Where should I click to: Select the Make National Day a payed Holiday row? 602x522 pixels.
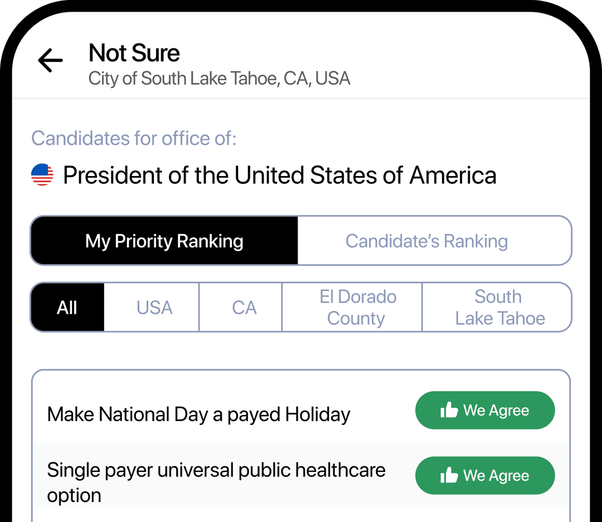[x=198, y=413]
